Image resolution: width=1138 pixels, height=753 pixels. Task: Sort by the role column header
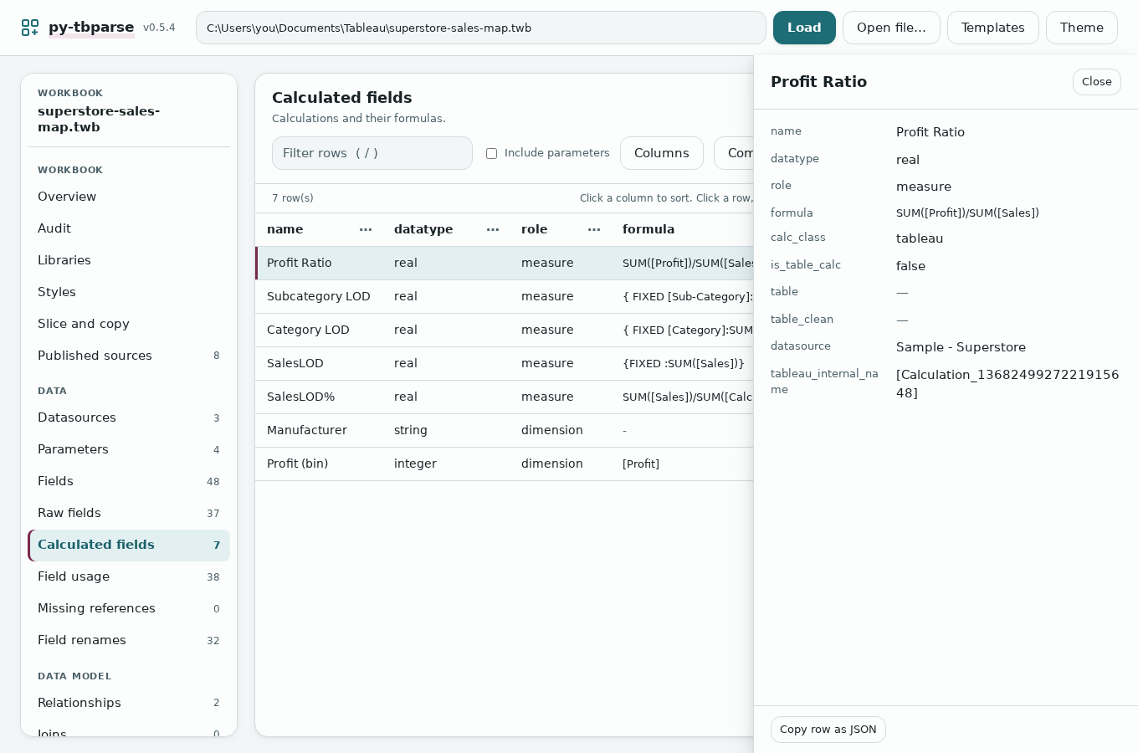(x=534, y=229)
